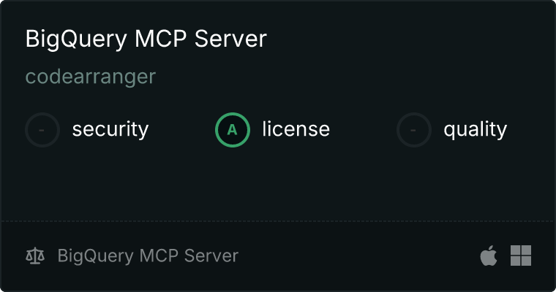Click the dash inside the security badge

(42, 130)
